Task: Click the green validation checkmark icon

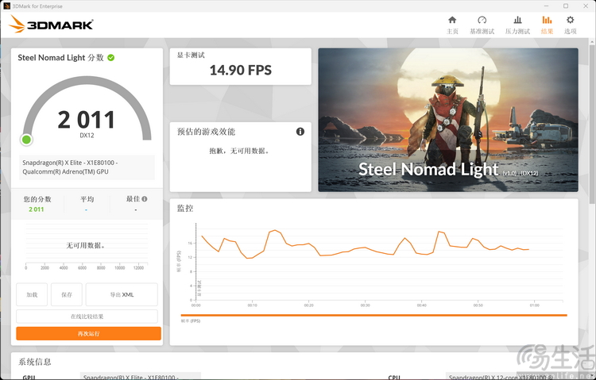Action: tap(111, 58)
